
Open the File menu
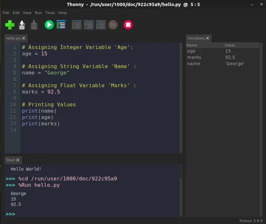pos(6,13)
